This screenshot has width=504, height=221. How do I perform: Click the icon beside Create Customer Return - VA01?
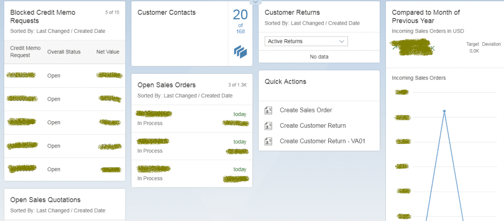pos(268,141)
